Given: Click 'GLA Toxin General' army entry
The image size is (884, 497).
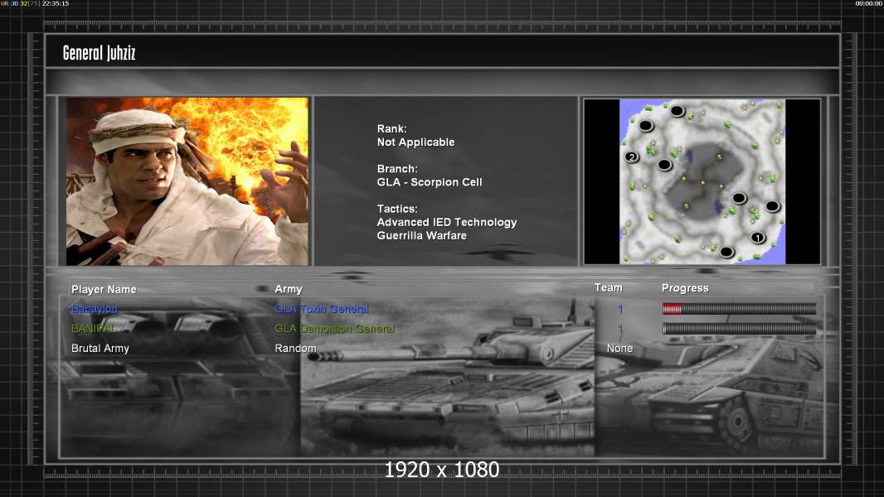Looking at the screenshot, I should [322, 309].
